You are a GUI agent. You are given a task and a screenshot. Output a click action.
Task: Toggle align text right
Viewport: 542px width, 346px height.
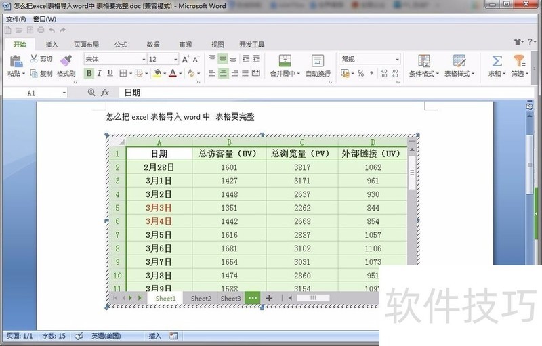[234, 73]
